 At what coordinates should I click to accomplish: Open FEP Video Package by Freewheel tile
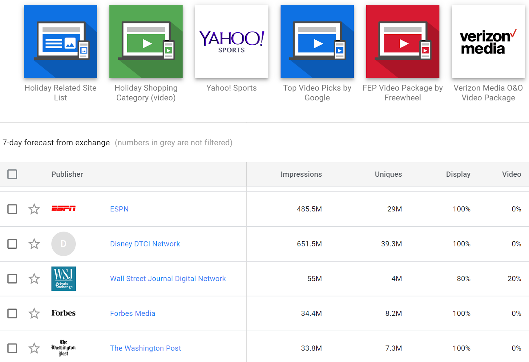[403, 42]
